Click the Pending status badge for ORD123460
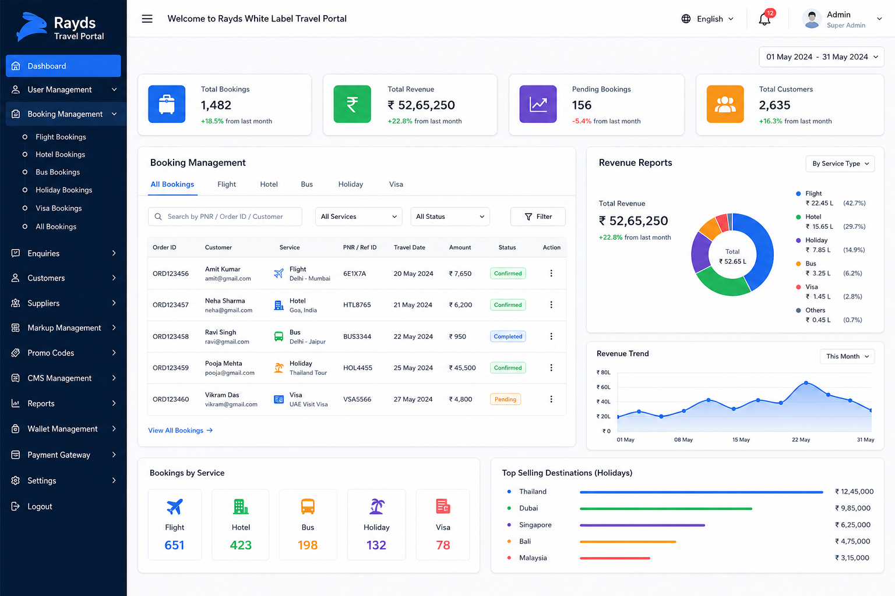The height and width of the screenshot is (596, 895). tap(505, 399)
